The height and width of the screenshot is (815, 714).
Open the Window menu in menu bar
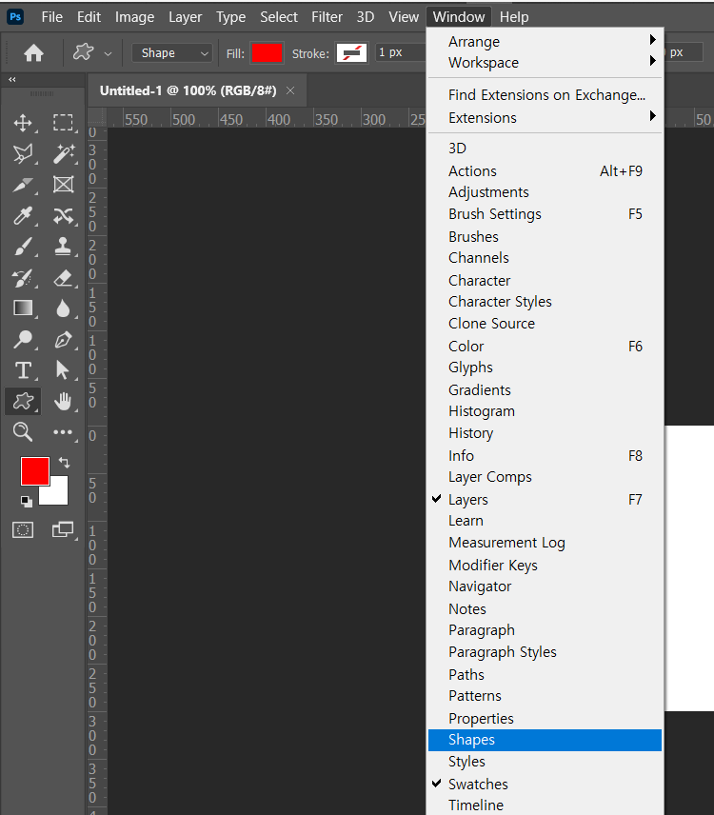459,17
